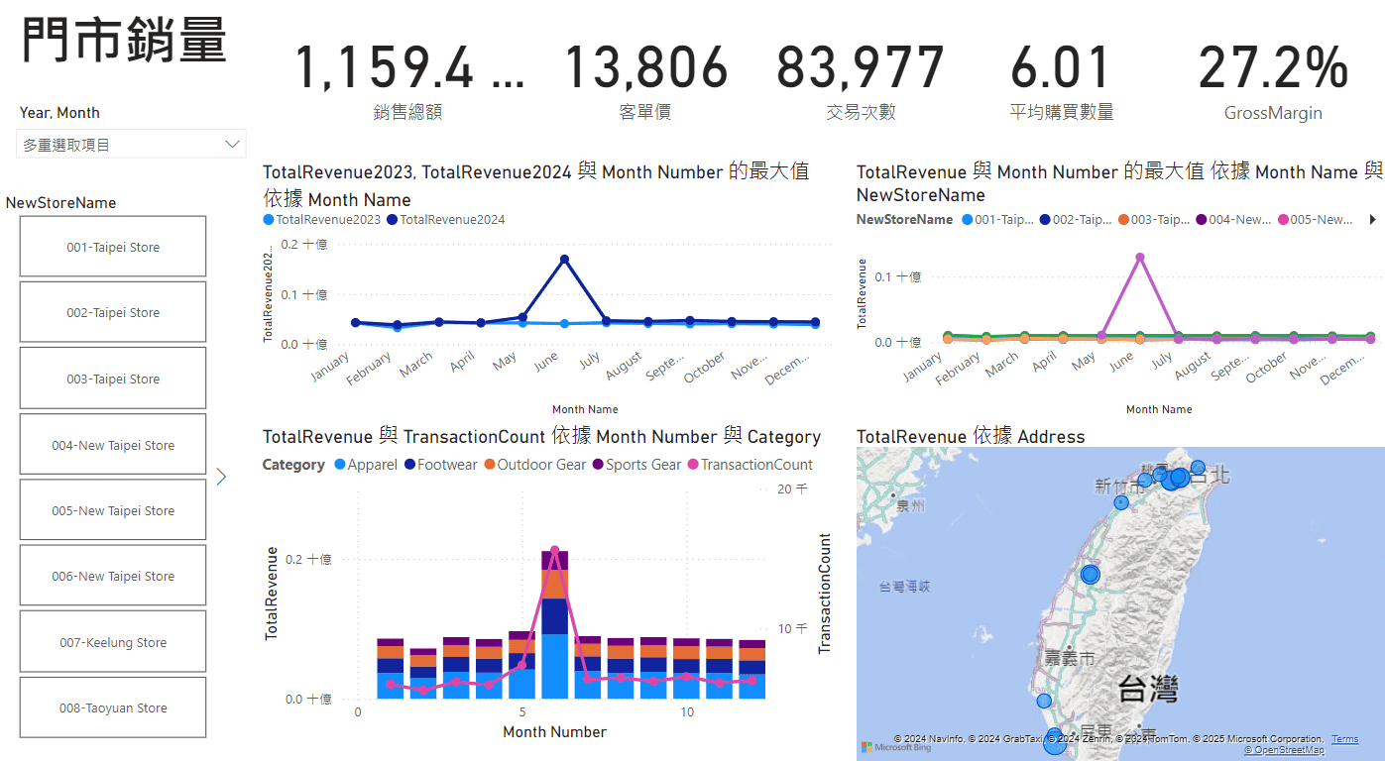The height and width of the screenshot is (761, 1385).
Task: Toggle 002-Taipei Store selection
Action: tap(113, 312)
